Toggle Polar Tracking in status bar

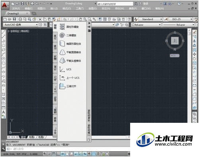[62, 154]
